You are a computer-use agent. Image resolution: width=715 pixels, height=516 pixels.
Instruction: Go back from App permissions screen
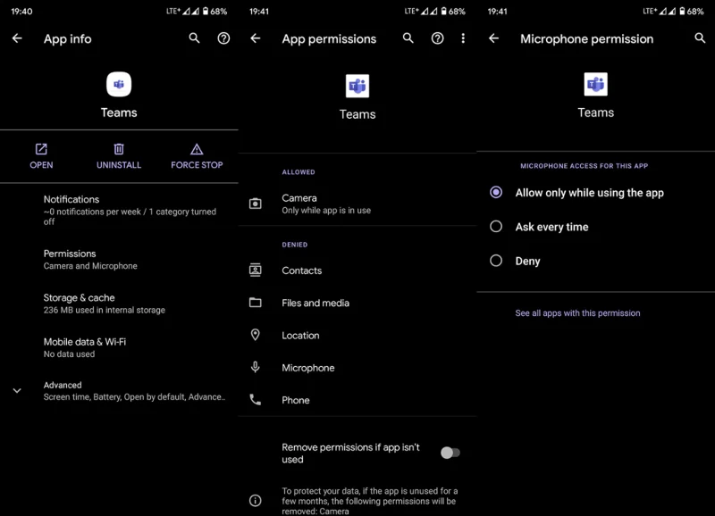256,38
